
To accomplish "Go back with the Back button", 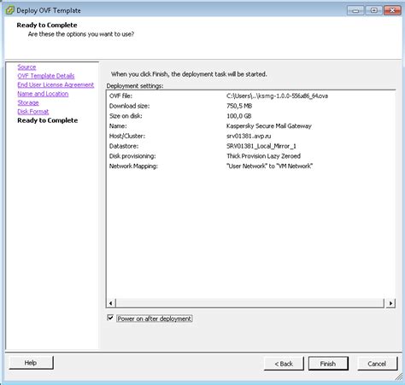I will point(284,364).
